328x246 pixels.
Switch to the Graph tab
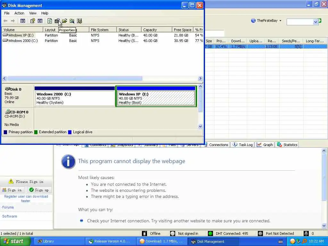[x=265, y=145]
